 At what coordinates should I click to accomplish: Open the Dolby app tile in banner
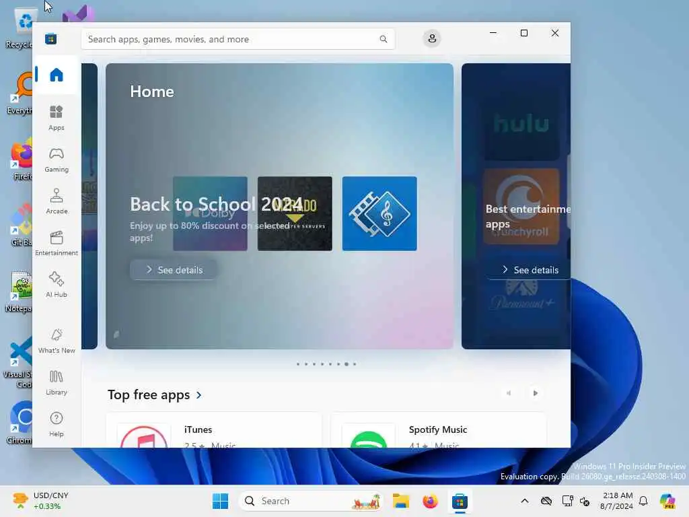(x=210, y=213)
